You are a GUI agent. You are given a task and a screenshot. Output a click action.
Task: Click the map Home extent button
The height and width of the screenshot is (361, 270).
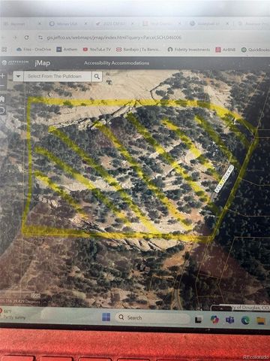pyautogui.click(x=2, y=99)
